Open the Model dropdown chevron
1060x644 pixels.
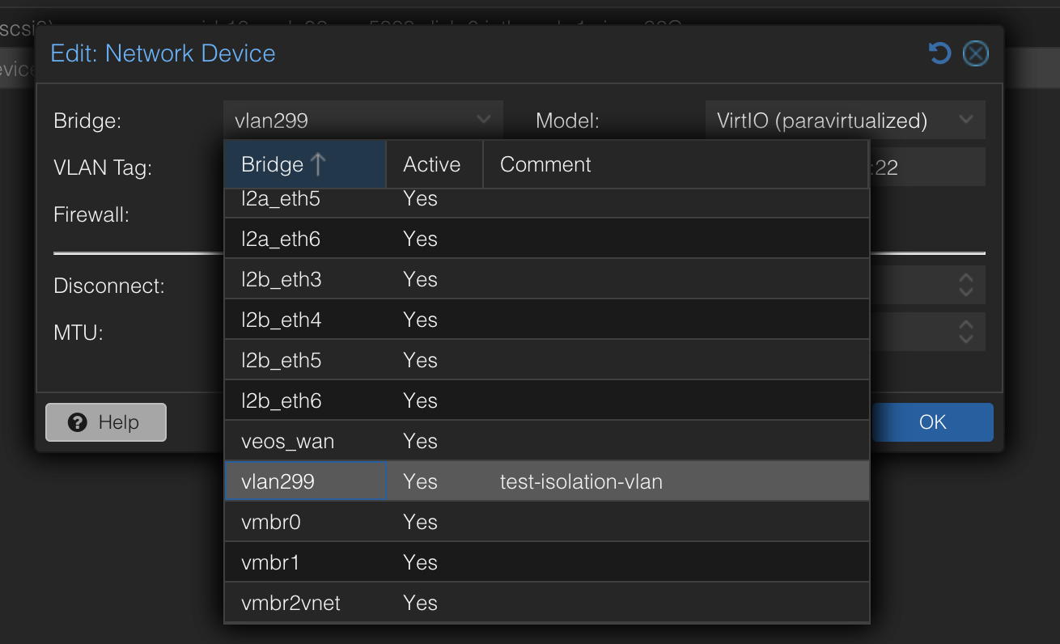pos(965,120)
